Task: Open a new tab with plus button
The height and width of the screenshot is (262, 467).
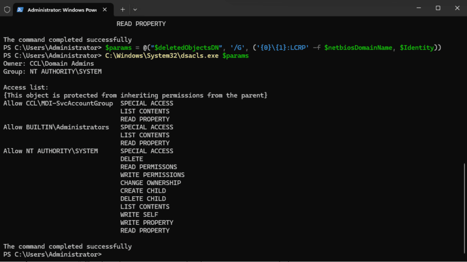Action: point(122,9)
